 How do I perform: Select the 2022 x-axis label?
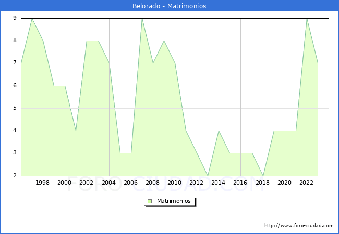306,183
